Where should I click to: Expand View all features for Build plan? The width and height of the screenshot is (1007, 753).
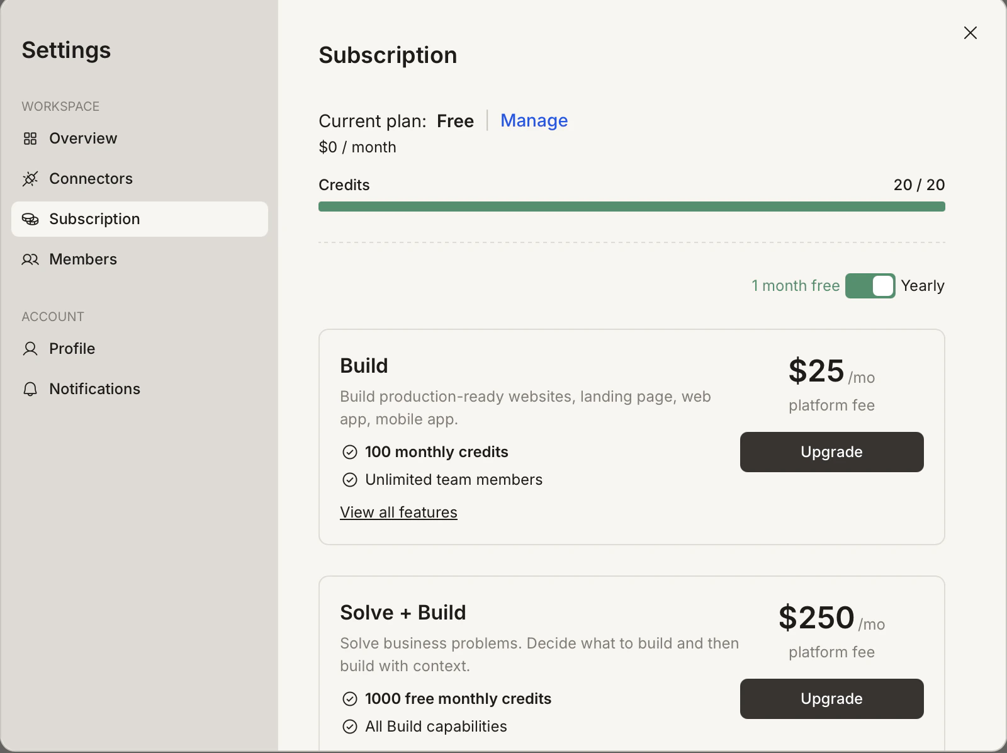click(398, 512)
